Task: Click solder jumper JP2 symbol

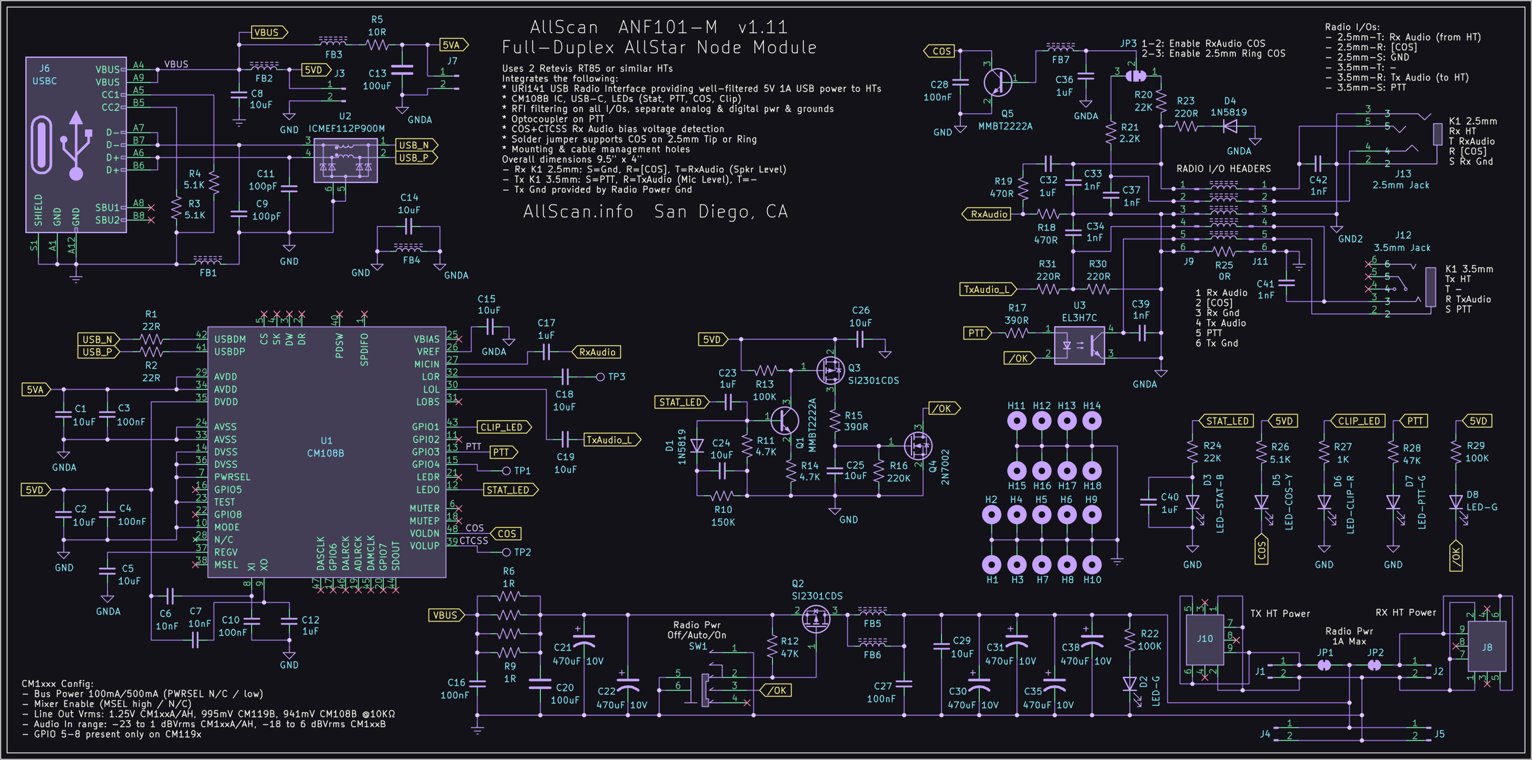Action: pyautogui.click(x=1374, y=665)
